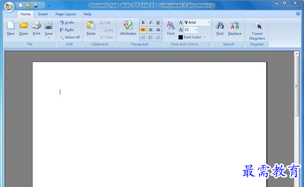Click Redo in the Edit group
304x187 pixels.
click(x=67, y=30)
